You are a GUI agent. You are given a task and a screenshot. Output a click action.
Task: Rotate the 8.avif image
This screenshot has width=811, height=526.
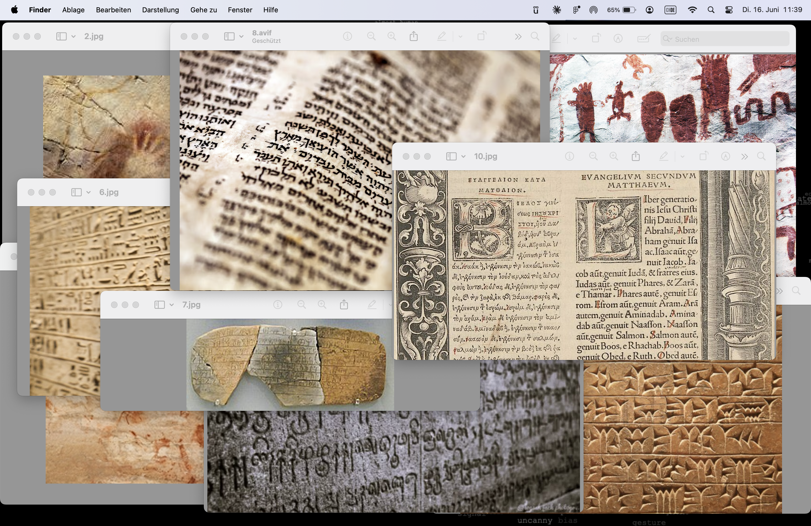(481, 36)
